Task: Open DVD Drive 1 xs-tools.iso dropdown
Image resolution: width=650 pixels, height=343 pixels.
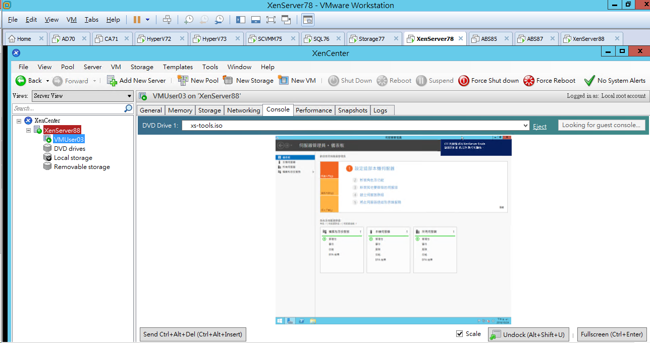Action: click(525, 126)
